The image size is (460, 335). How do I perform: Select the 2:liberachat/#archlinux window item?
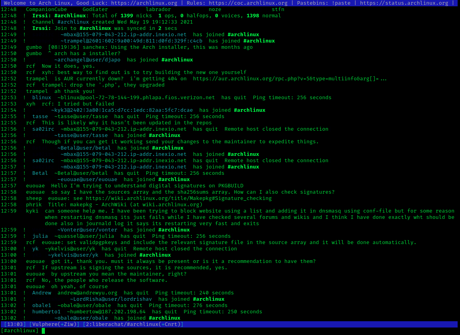pyautogui.click(x=133, y=324)
